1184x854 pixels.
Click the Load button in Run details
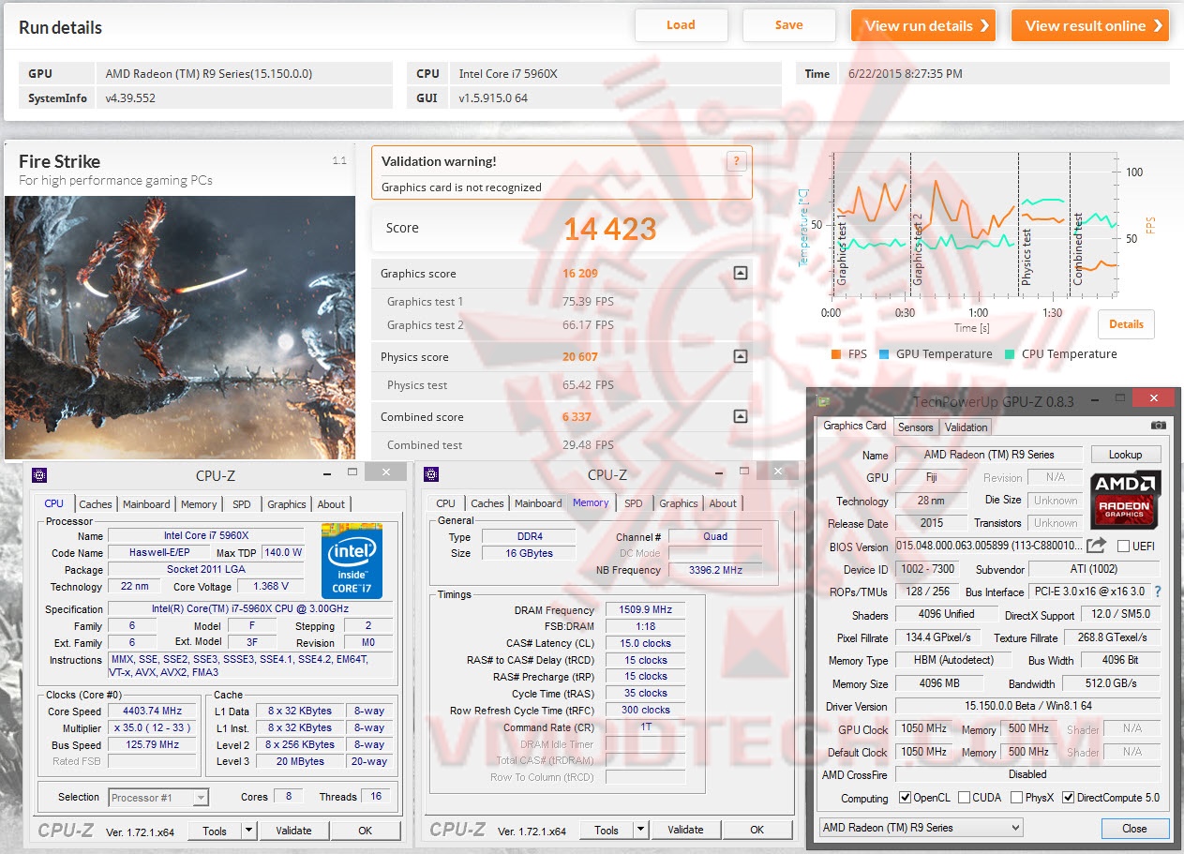[681, 25]
